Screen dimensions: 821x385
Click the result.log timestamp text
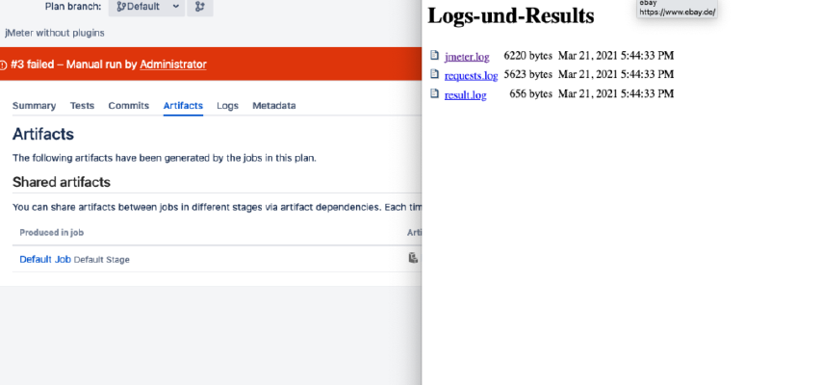(616, 93)
